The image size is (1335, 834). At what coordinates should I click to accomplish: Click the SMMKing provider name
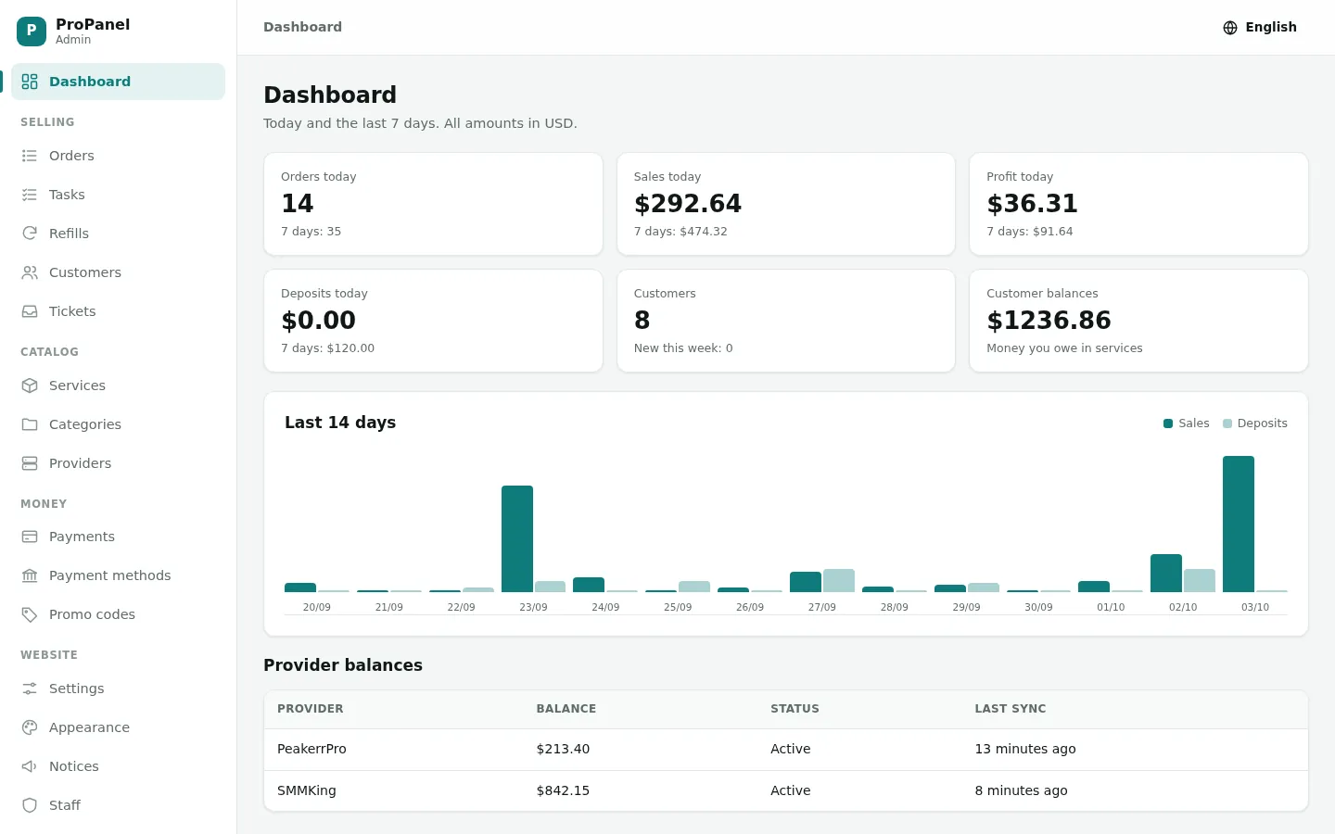point(307,790)
